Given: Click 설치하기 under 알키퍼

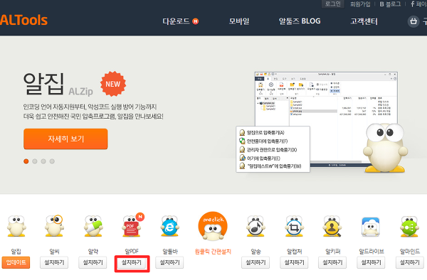Looking at the screenshot, I should click(x=332, y=263).
